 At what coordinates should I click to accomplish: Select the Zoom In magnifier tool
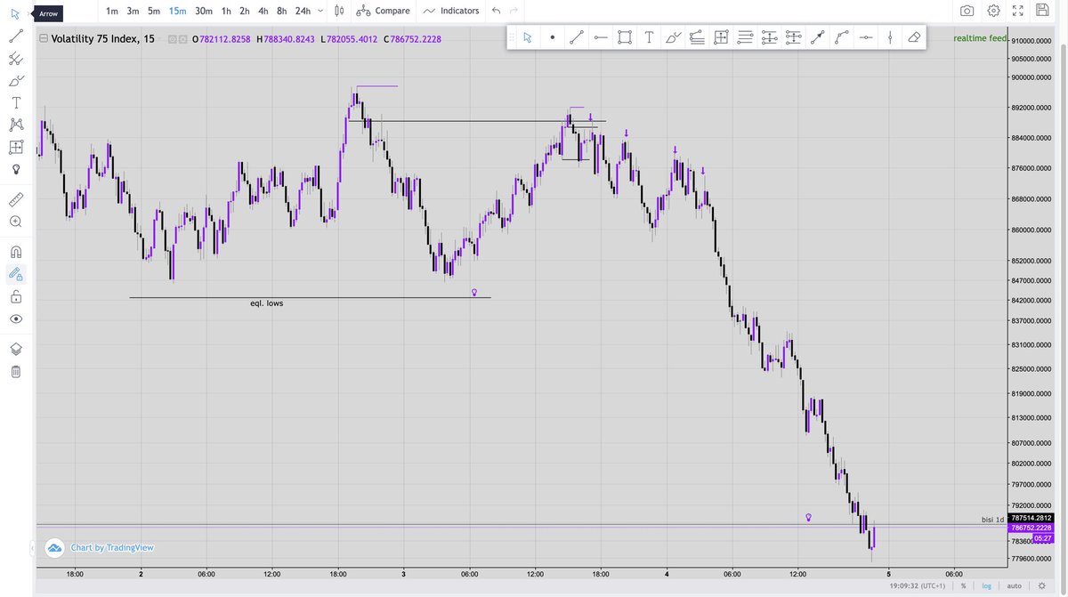[x=15, y=221]
